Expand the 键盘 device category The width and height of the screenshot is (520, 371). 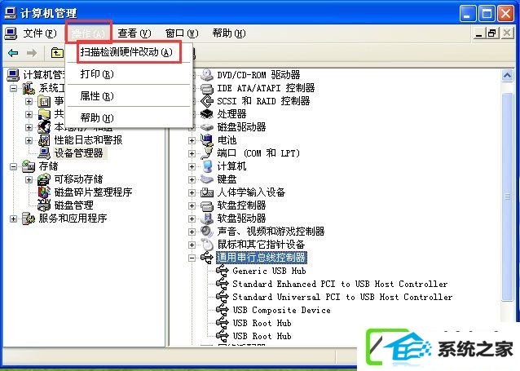(192, 179)
